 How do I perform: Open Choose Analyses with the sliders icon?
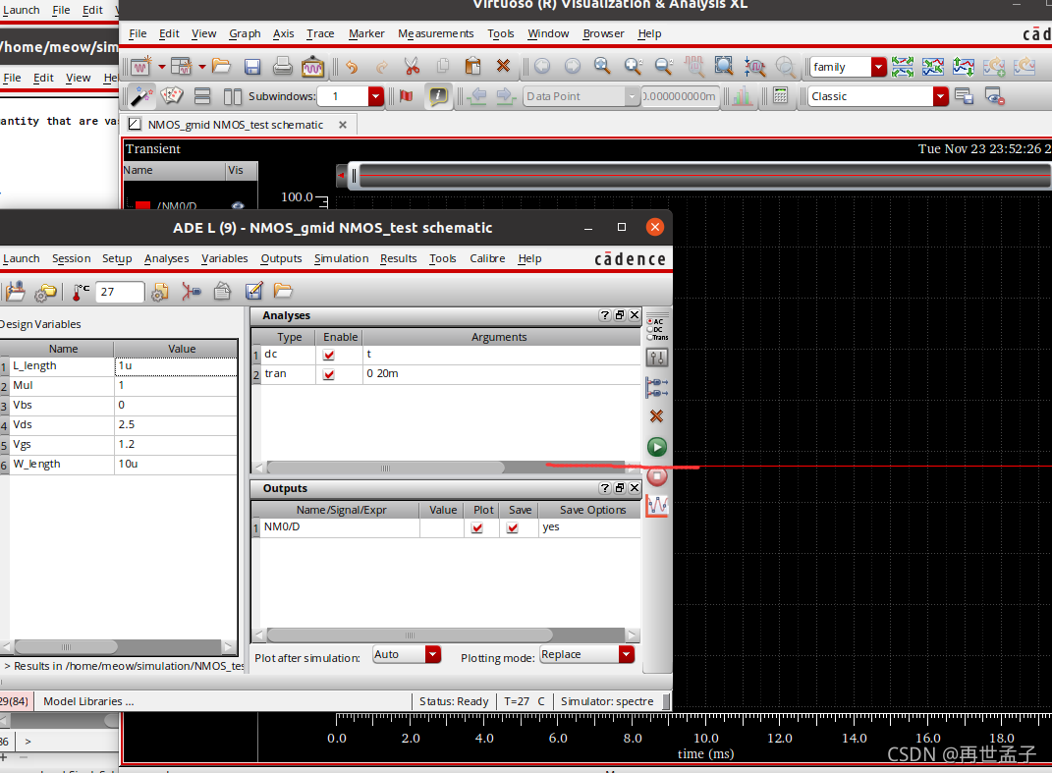pyautogui.click(x=657, y=358)
